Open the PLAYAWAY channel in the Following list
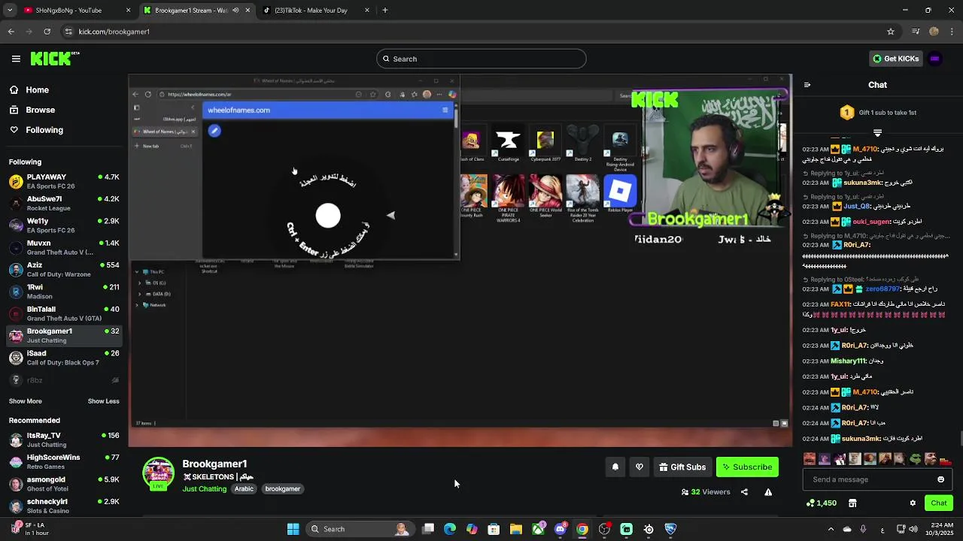963x541 pixels. [64, 181]
